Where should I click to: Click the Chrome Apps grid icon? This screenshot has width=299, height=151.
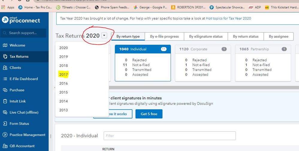pos(4,7)
